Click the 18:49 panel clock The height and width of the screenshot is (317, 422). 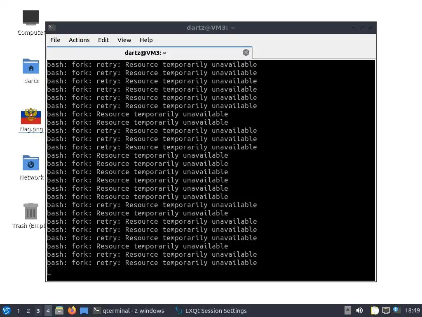pos(412,310)
